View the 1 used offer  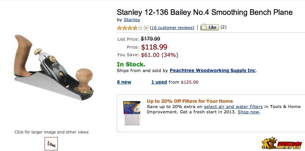(x=159, y=82)
